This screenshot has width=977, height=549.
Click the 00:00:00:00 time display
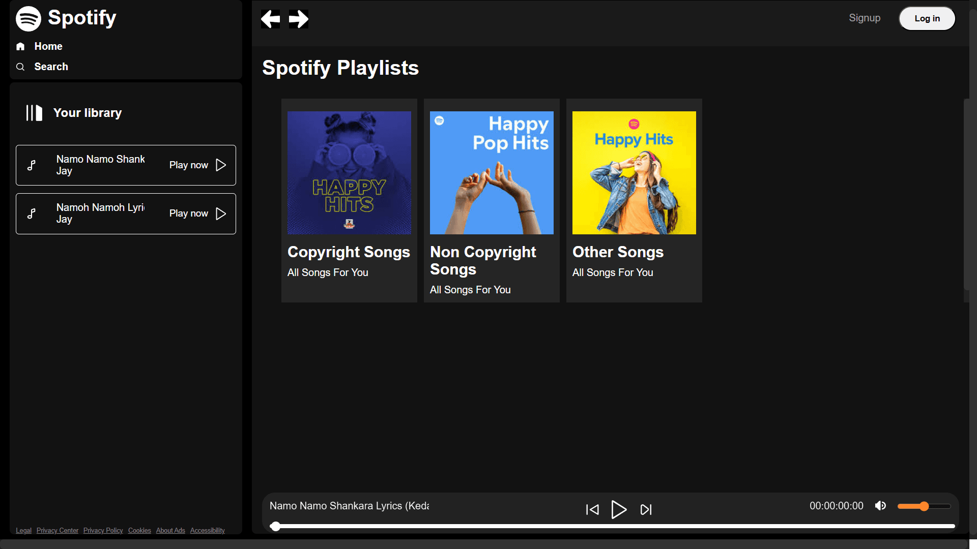(x=837, y=506)
